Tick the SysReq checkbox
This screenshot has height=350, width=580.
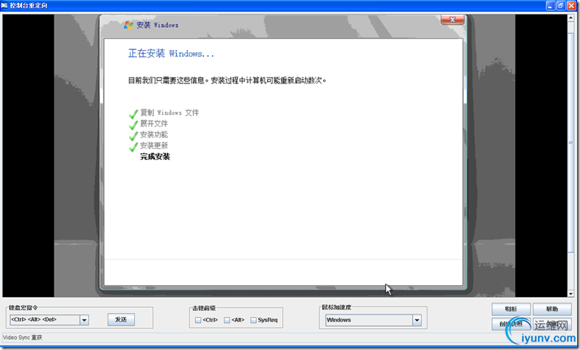click(253, 320)
